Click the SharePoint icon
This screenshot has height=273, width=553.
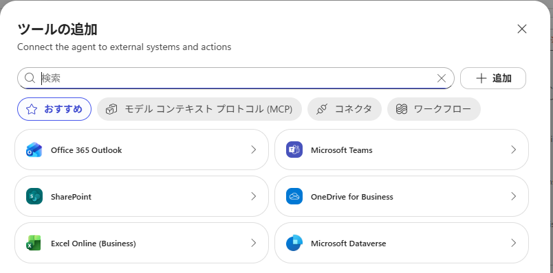point(34,196)
